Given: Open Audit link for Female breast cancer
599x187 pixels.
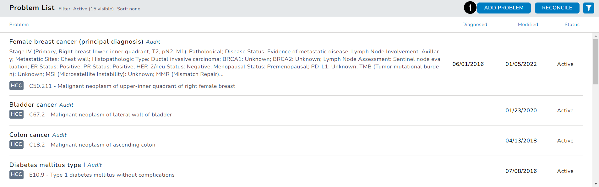Looking at the screenshot, I should (153, 42).
